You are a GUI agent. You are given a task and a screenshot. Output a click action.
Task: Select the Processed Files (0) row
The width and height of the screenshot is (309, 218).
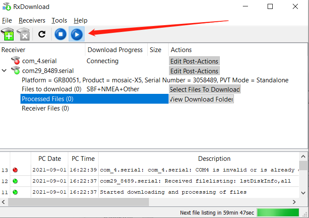[x=94, y=99]
